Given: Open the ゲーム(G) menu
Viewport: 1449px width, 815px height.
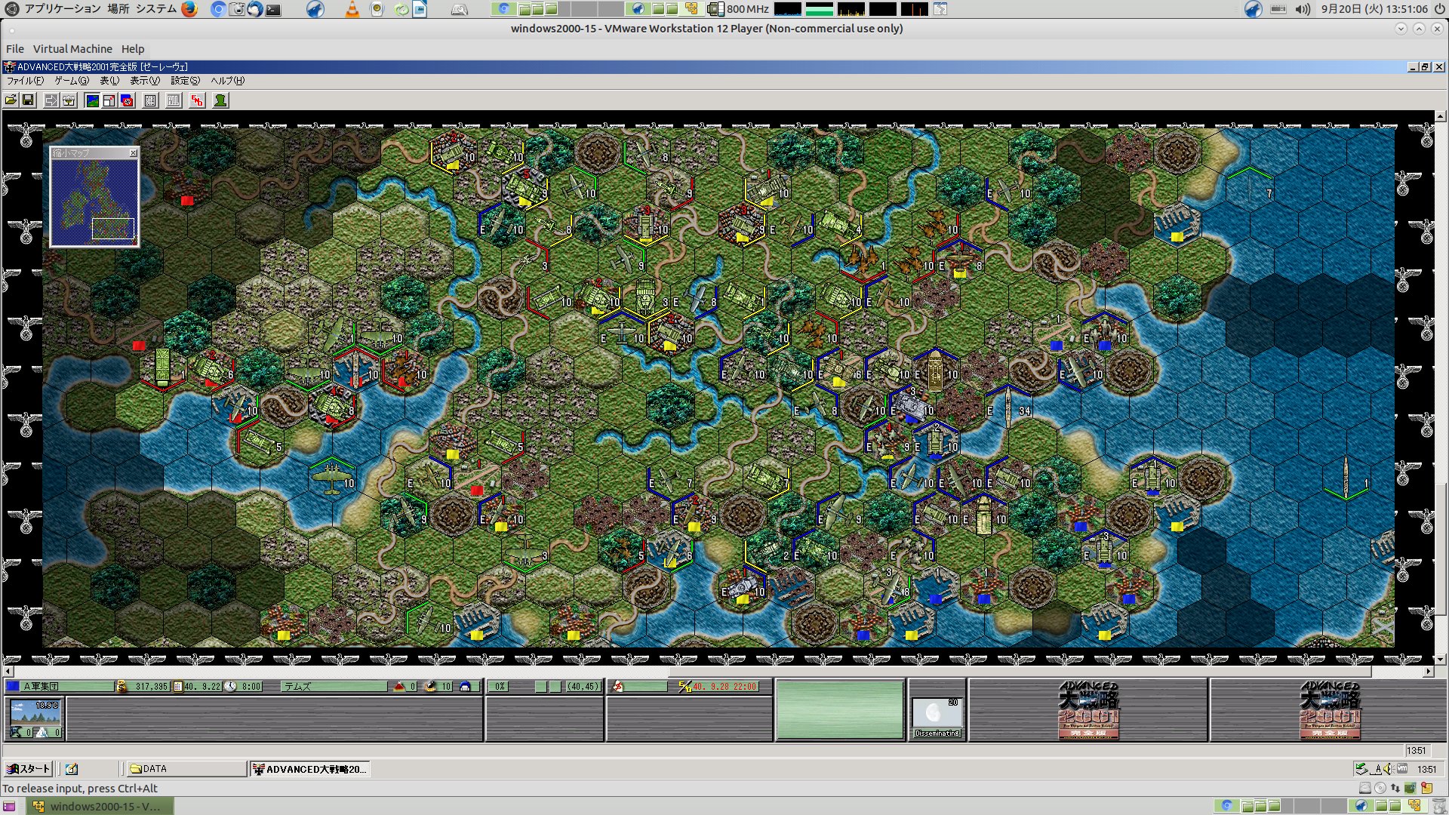Looking at the screenshot, I should pos(72,81).
